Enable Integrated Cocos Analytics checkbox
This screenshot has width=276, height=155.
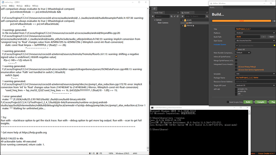pyautogui.click(x=236, y=64)
